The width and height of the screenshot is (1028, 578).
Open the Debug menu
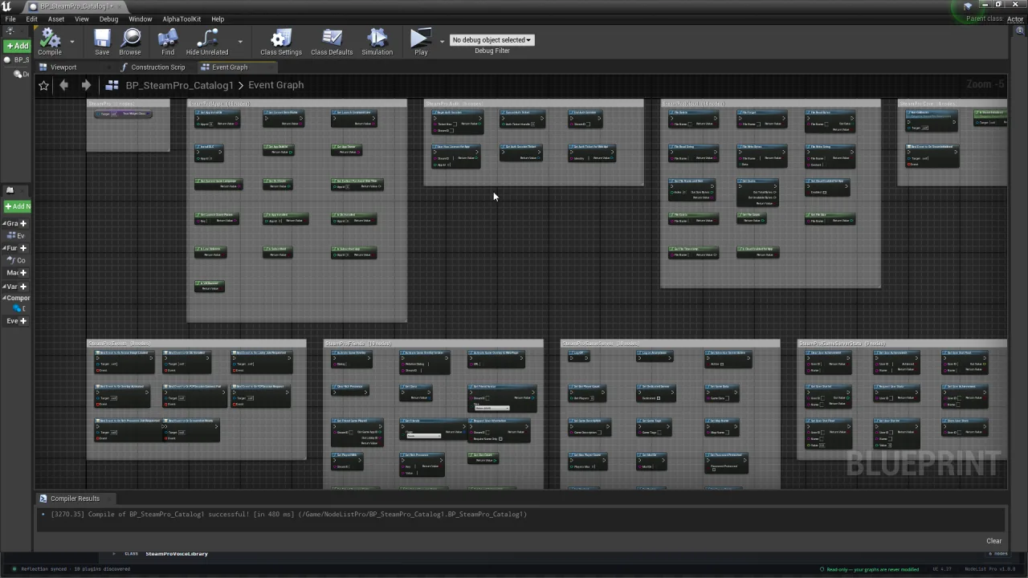(x=108, y=19)
